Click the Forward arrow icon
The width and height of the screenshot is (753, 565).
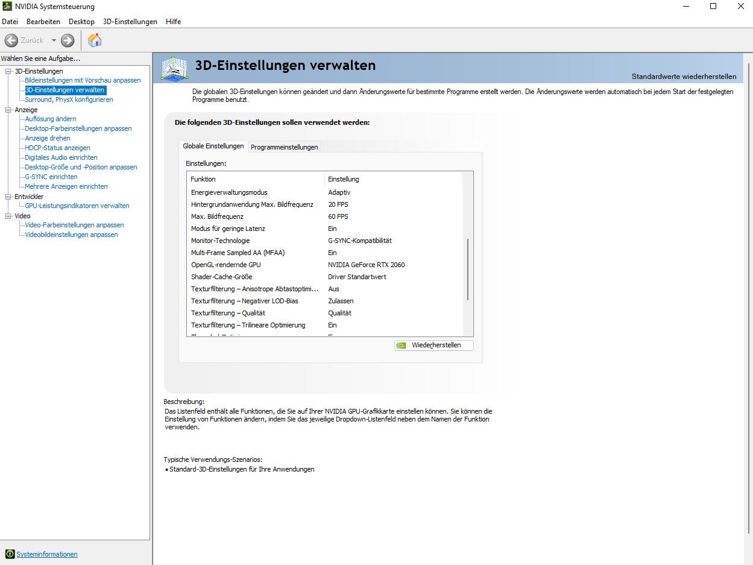pos(68,40)
